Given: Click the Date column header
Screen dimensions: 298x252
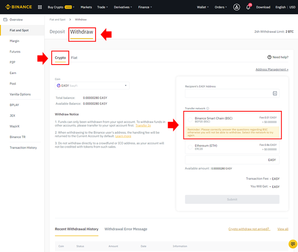Looking at the screenshot, I should tap(143, 246).
